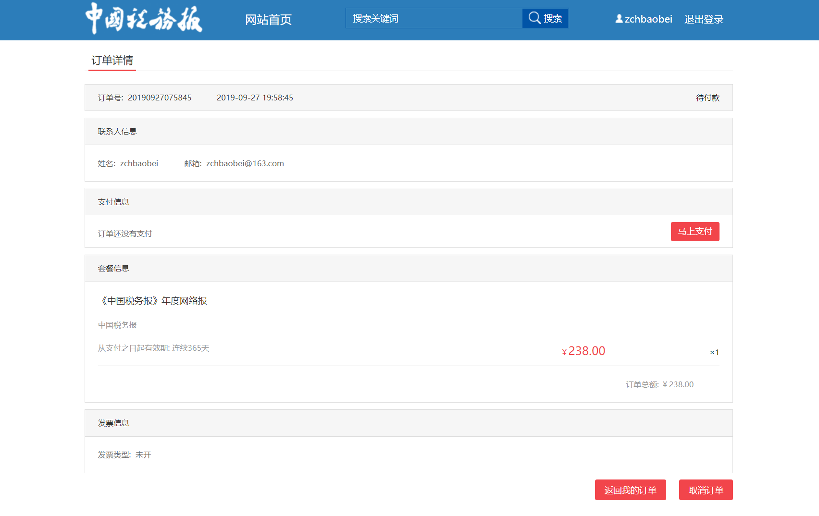Click the user profile icon
This screenshot has height=516, width=819.
[619, 19]
